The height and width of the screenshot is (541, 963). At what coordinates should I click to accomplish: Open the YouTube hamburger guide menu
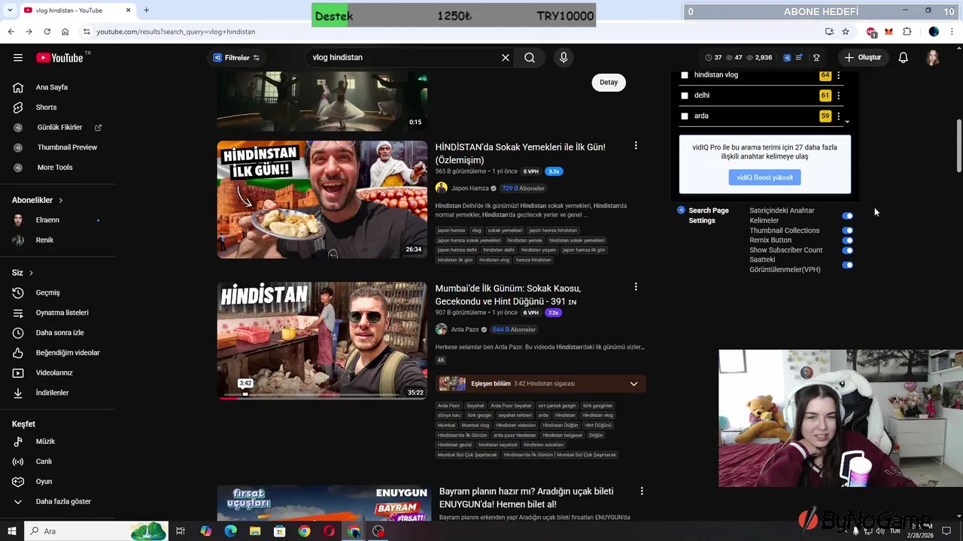(18, 57)
